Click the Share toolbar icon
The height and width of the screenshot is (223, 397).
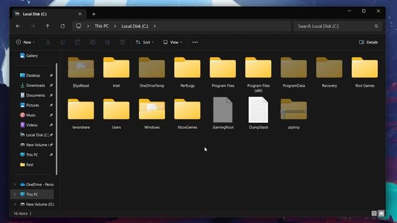click(107, 42)
